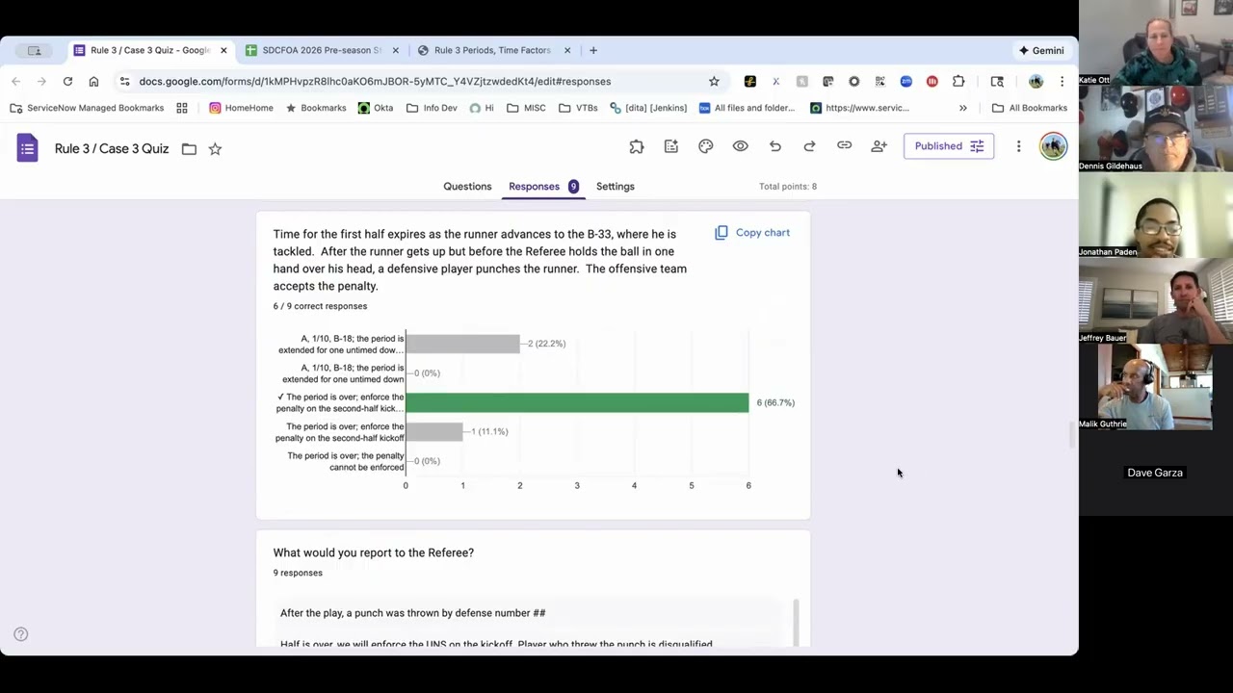
Task: Open the Okta bookmark
Action: 376,108
